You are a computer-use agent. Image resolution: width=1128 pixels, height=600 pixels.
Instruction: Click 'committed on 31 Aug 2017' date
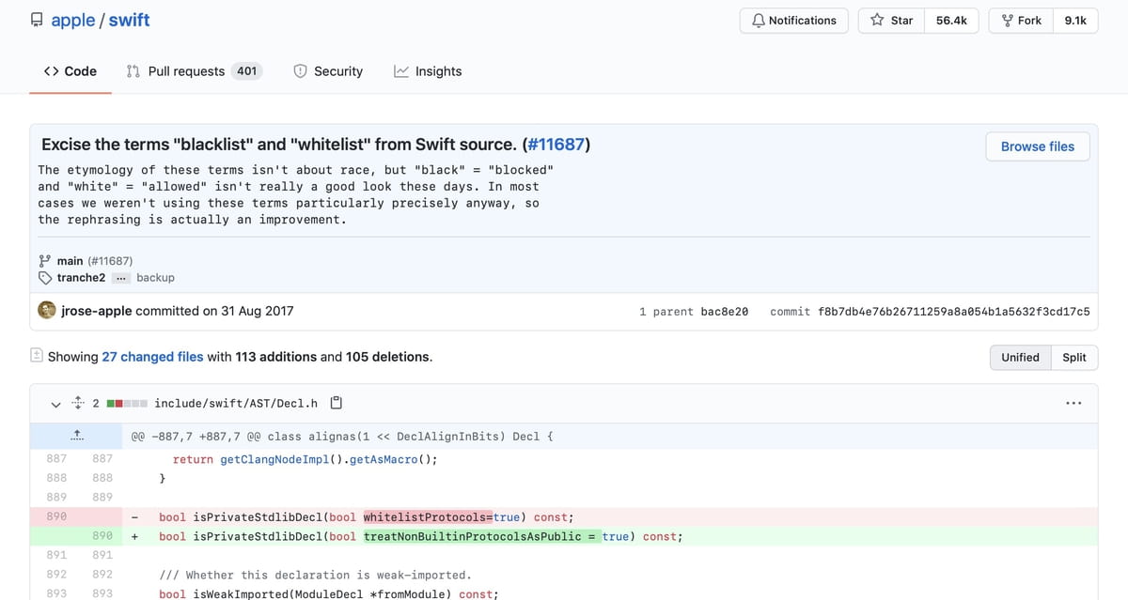[214, 311]
